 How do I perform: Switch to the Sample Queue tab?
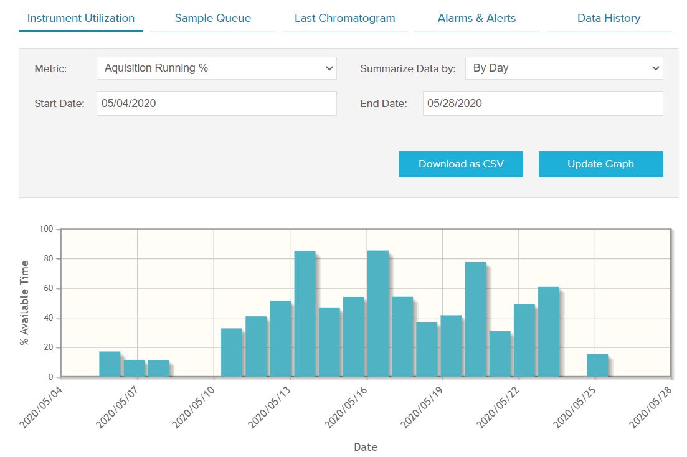212,18
